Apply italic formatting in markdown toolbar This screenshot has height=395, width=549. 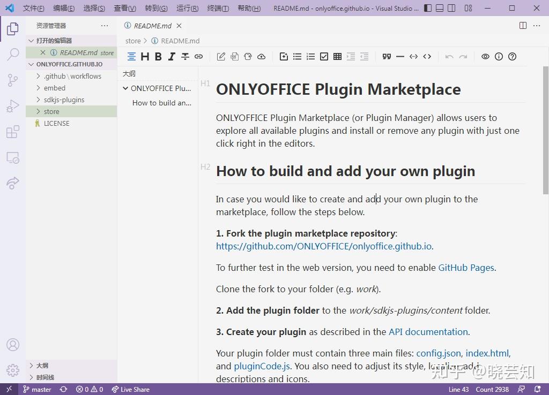(172, 57)
